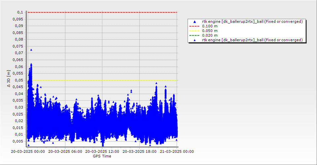Click the '0,02' y-axis tick label
Screen dimensions: 317x165
(19, 121)
